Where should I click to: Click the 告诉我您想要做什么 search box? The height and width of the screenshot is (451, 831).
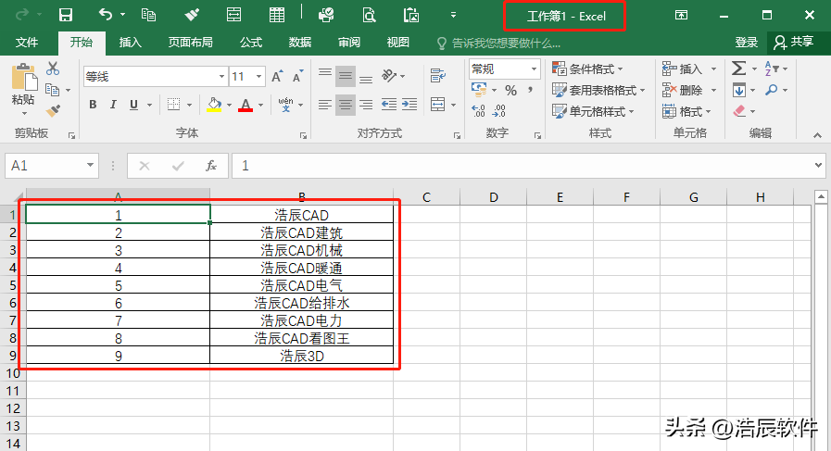[498, 43]
